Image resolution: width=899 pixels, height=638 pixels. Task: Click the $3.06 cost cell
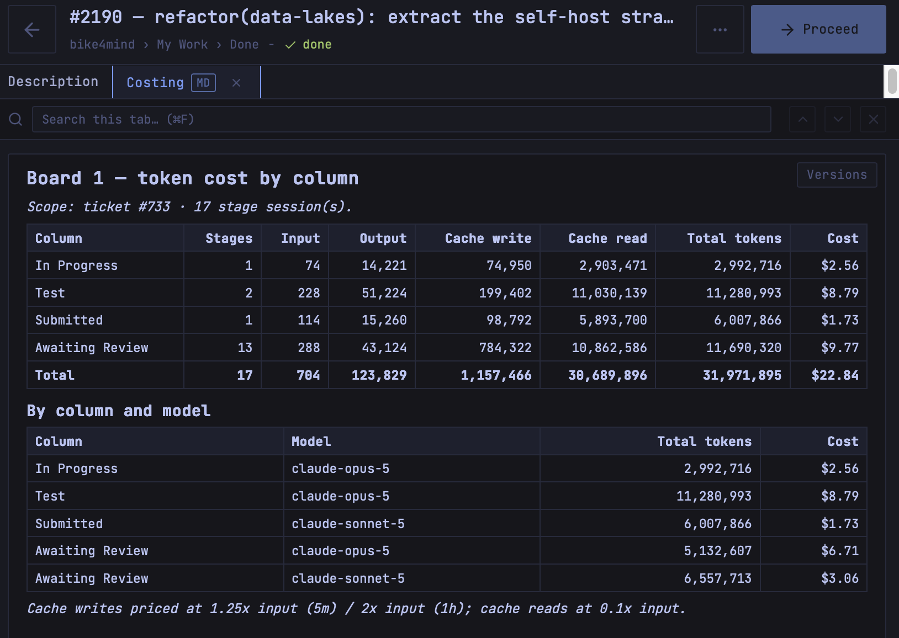[x=839, y=578]
